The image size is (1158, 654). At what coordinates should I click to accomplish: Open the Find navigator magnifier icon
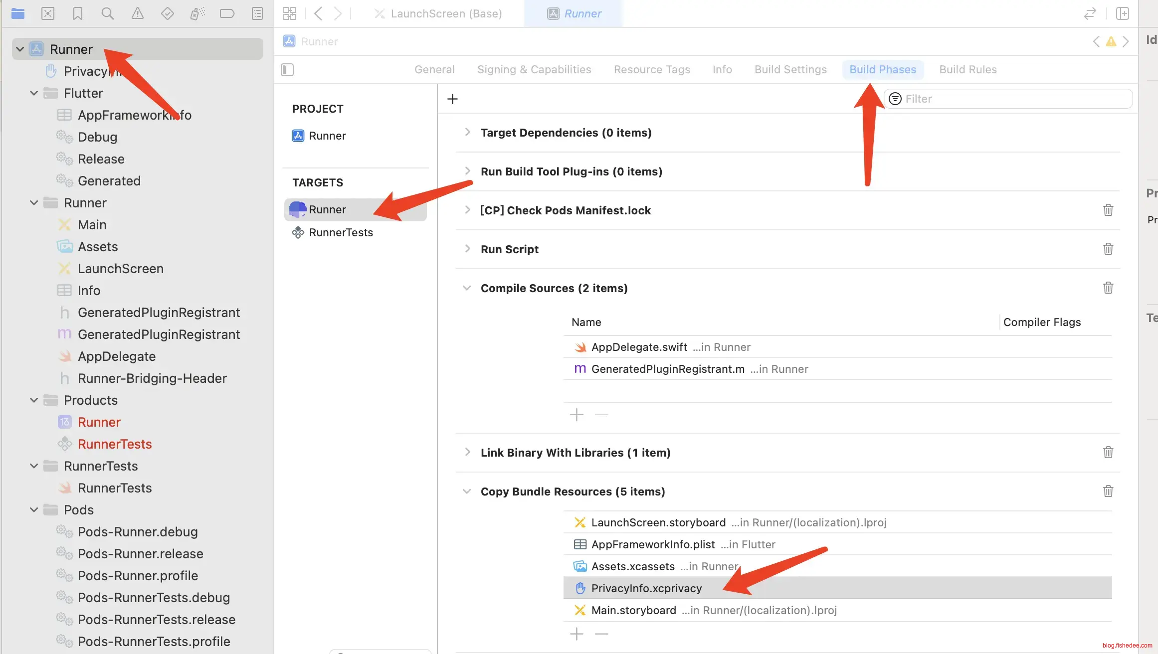(107, 13)
